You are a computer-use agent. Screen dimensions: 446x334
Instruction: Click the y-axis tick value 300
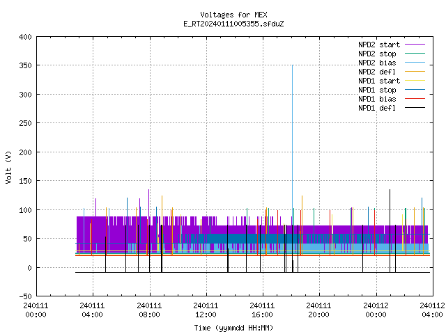pyautogui.click(x=25, y=95)
